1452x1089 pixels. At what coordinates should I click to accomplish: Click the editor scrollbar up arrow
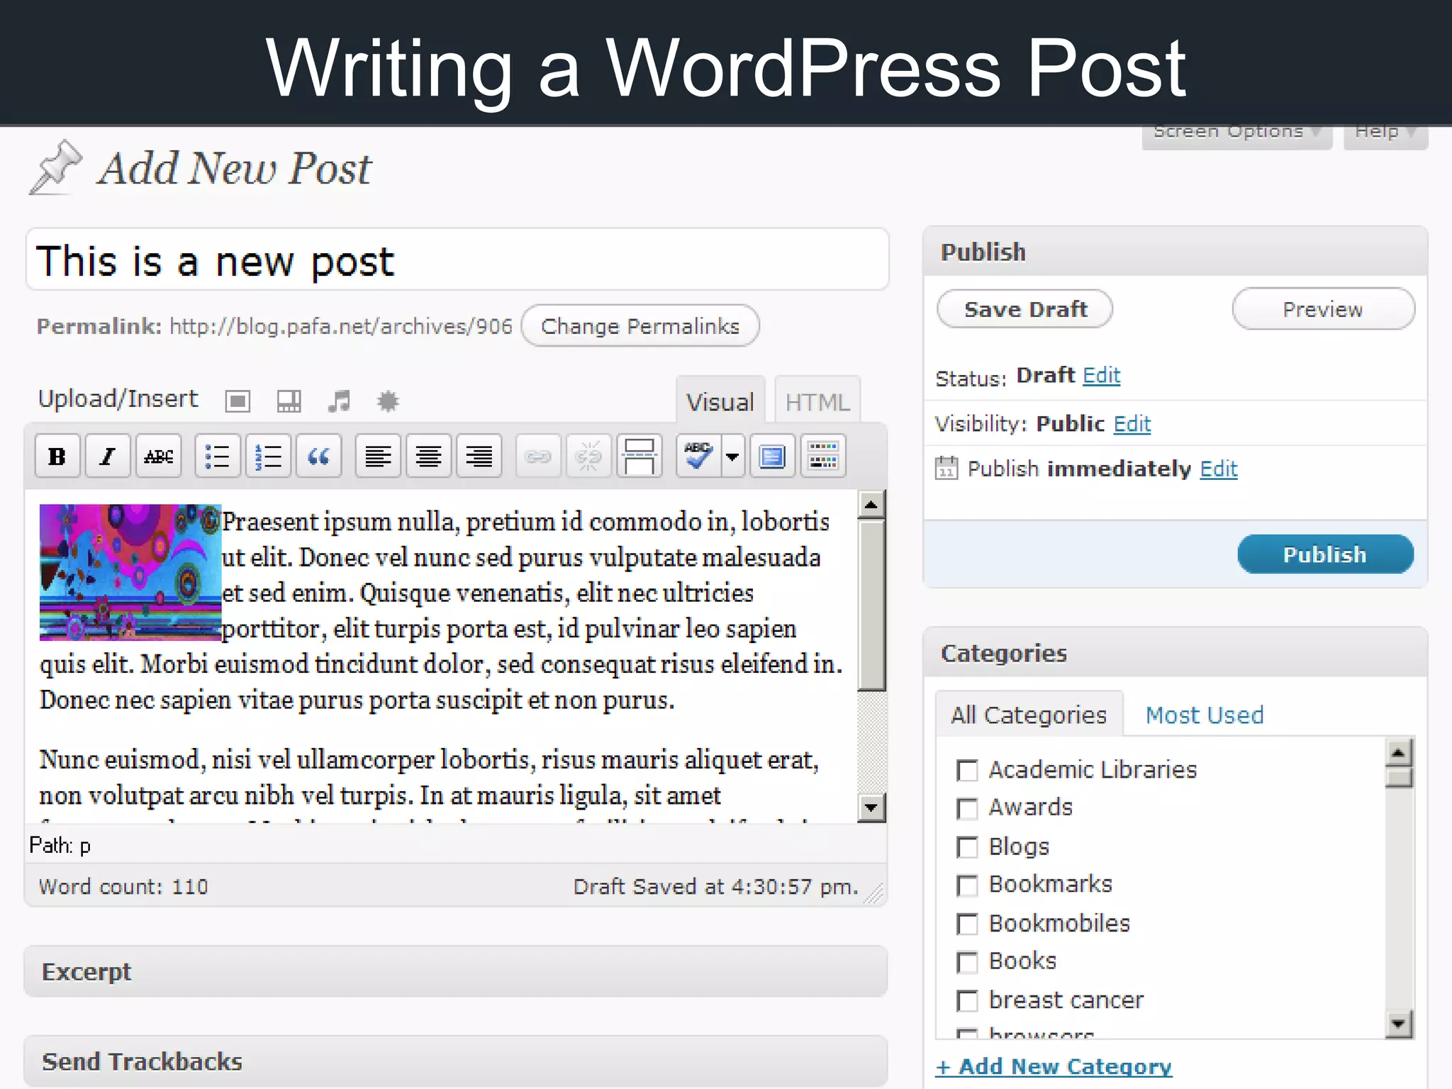(x=871, y=504)
